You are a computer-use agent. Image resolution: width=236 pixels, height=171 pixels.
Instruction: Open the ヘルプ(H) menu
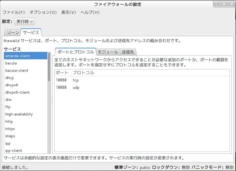90,12
